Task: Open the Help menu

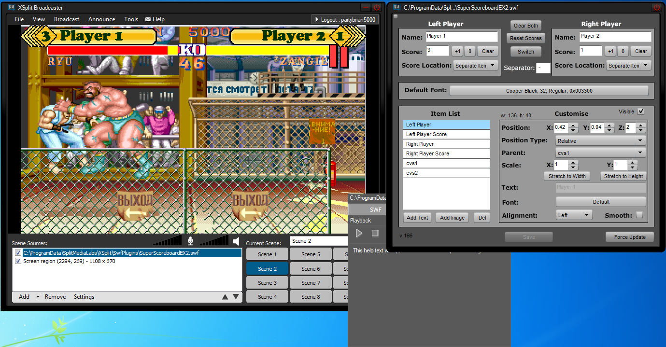Action: click(158, 19)
